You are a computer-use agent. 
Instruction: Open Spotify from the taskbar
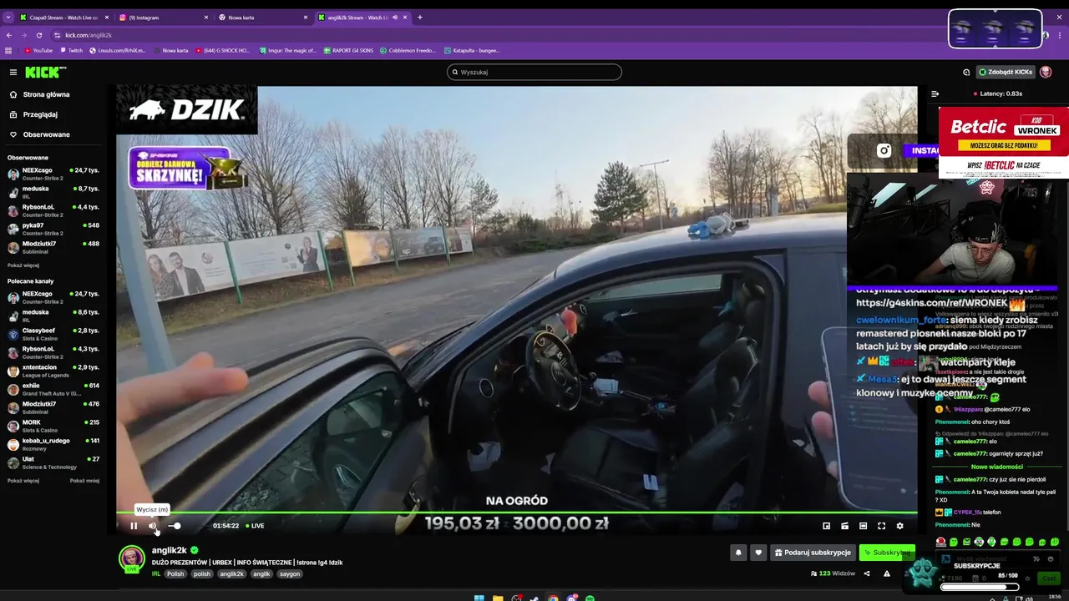(590, 598)
